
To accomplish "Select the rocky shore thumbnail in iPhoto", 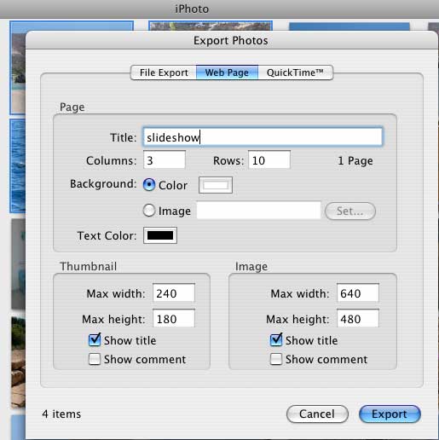I will pyautogui.click(x=18, y=362).
